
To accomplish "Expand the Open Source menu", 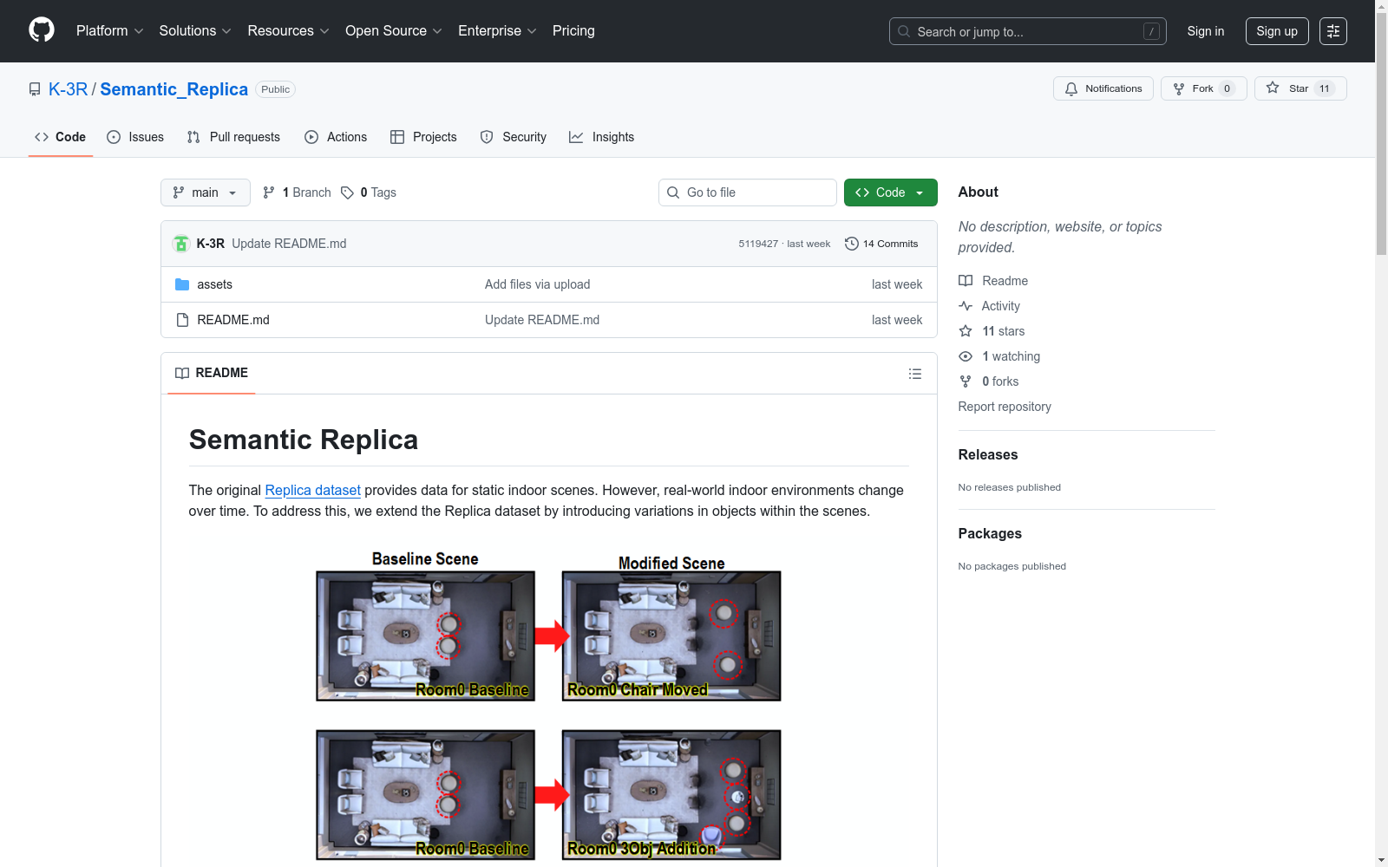I will point(394,30).
